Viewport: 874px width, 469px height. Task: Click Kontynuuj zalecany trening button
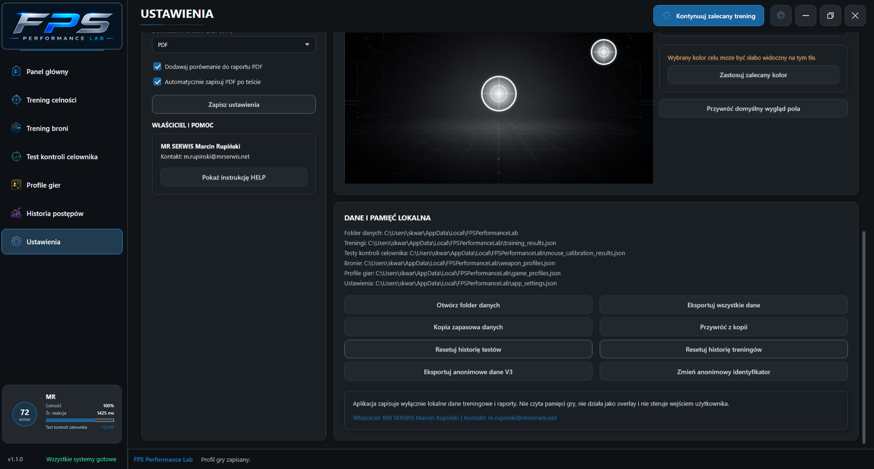tap(708, 16)
